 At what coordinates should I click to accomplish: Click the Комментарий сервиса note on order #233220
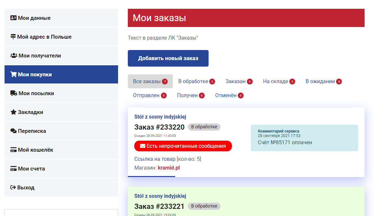[304, 138]
